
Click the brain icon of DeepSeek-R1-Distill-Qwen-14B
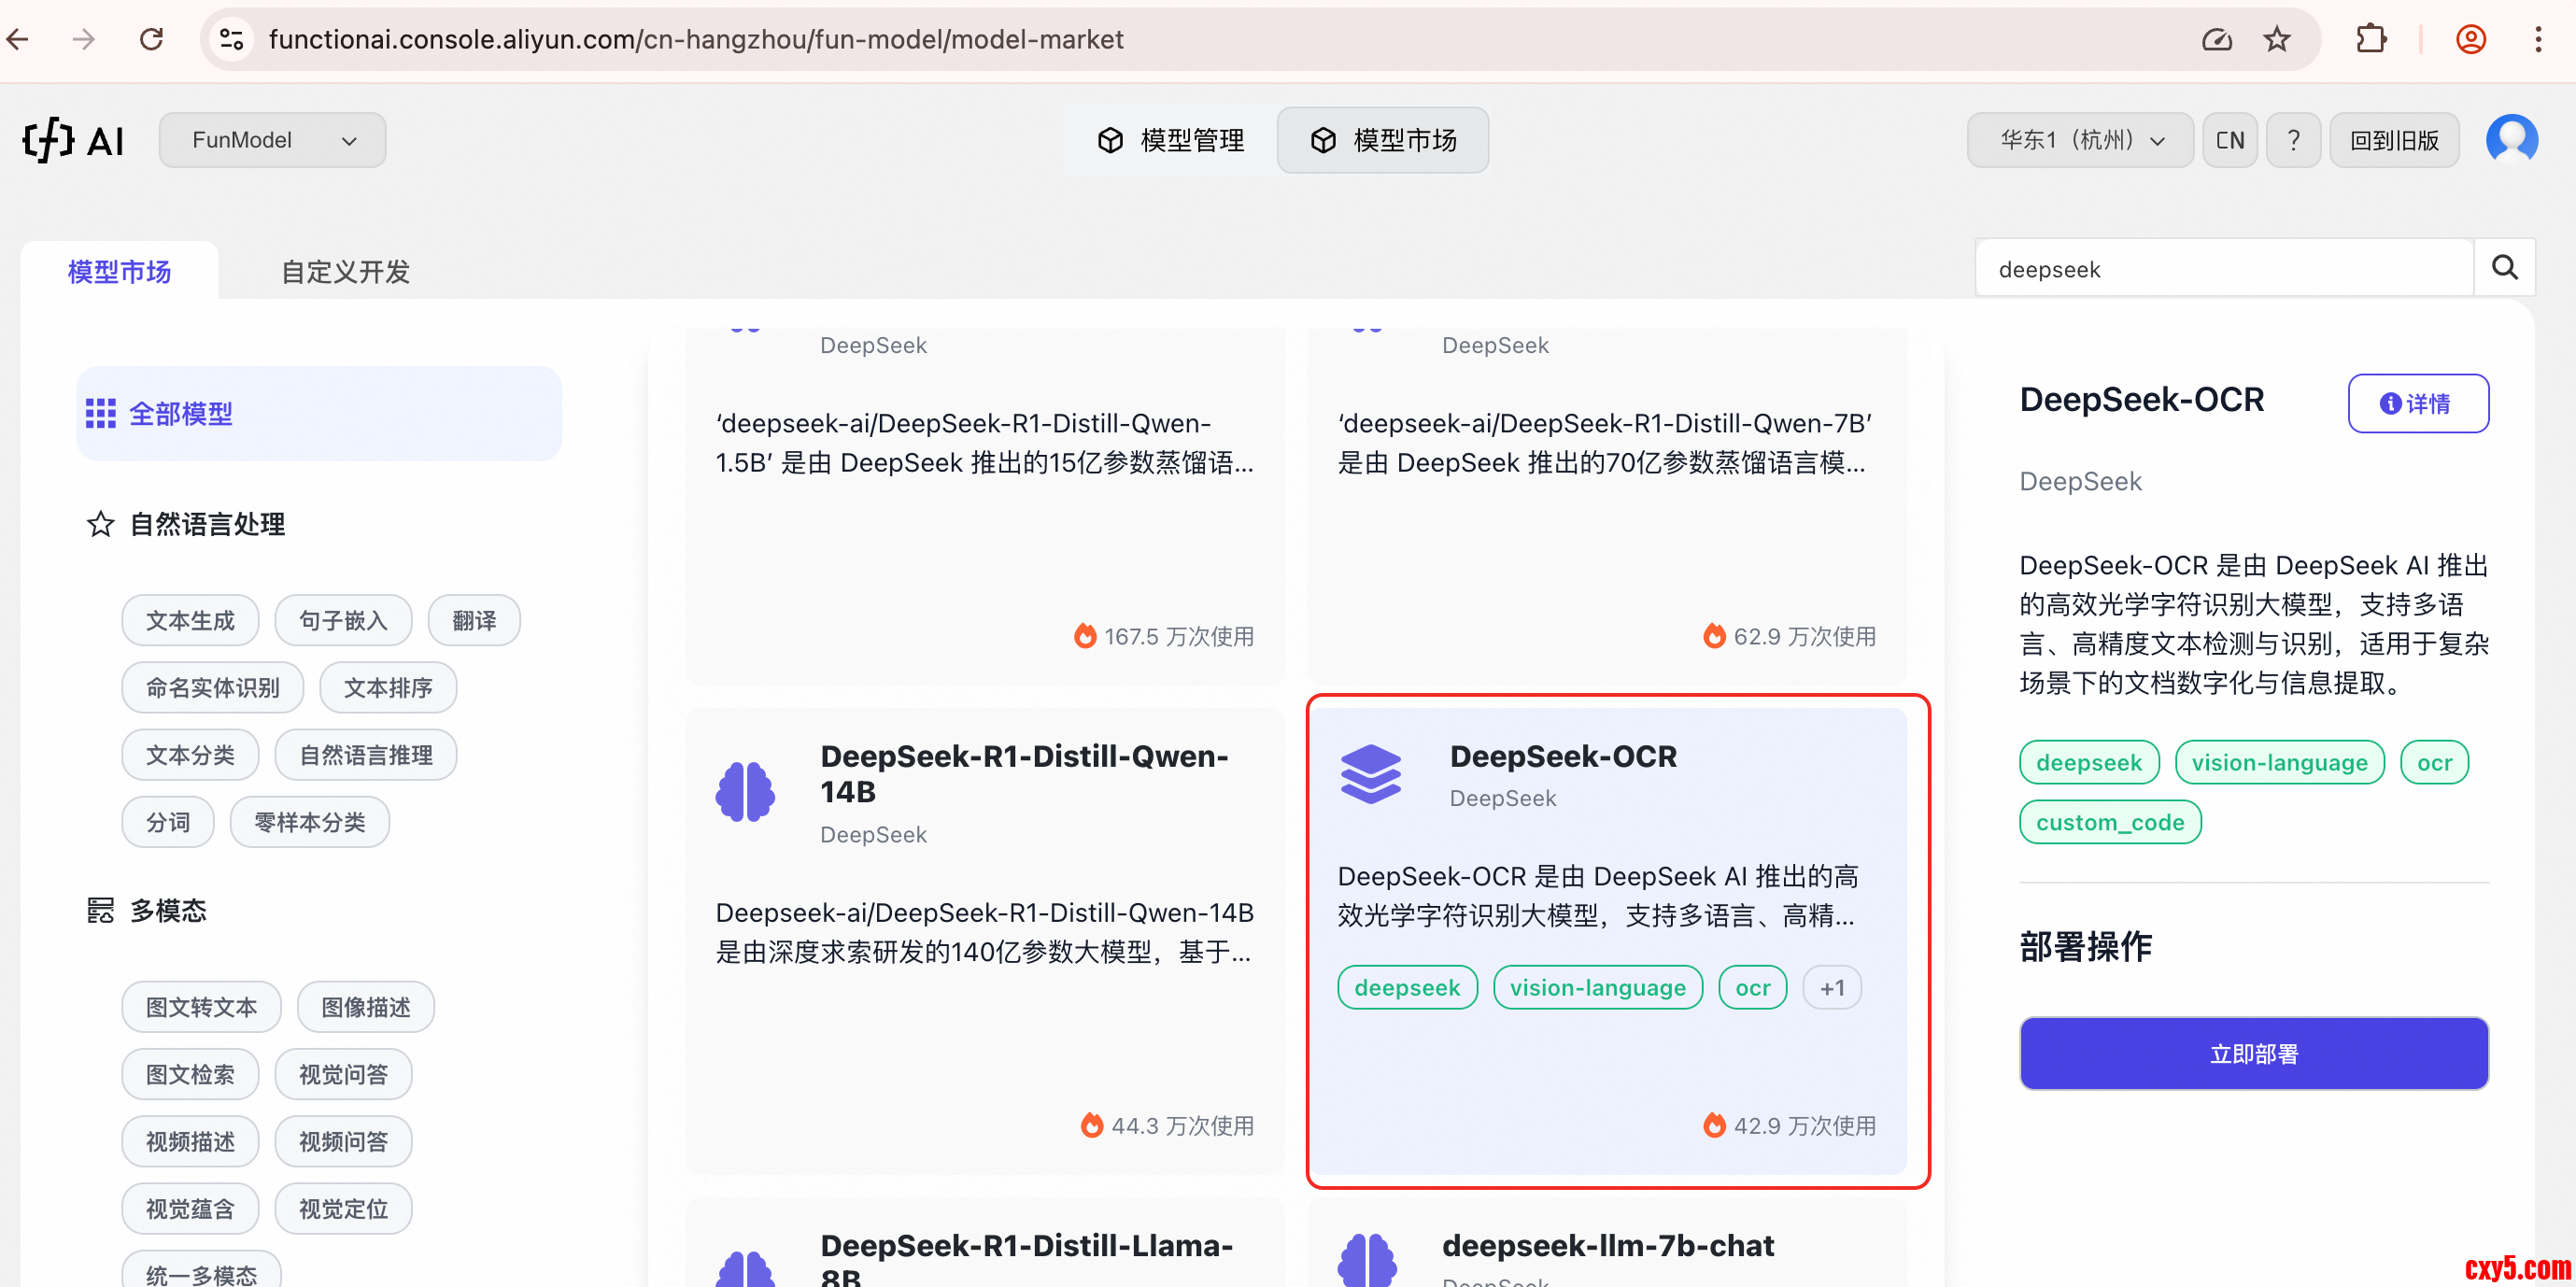click(x=745, y=791)
